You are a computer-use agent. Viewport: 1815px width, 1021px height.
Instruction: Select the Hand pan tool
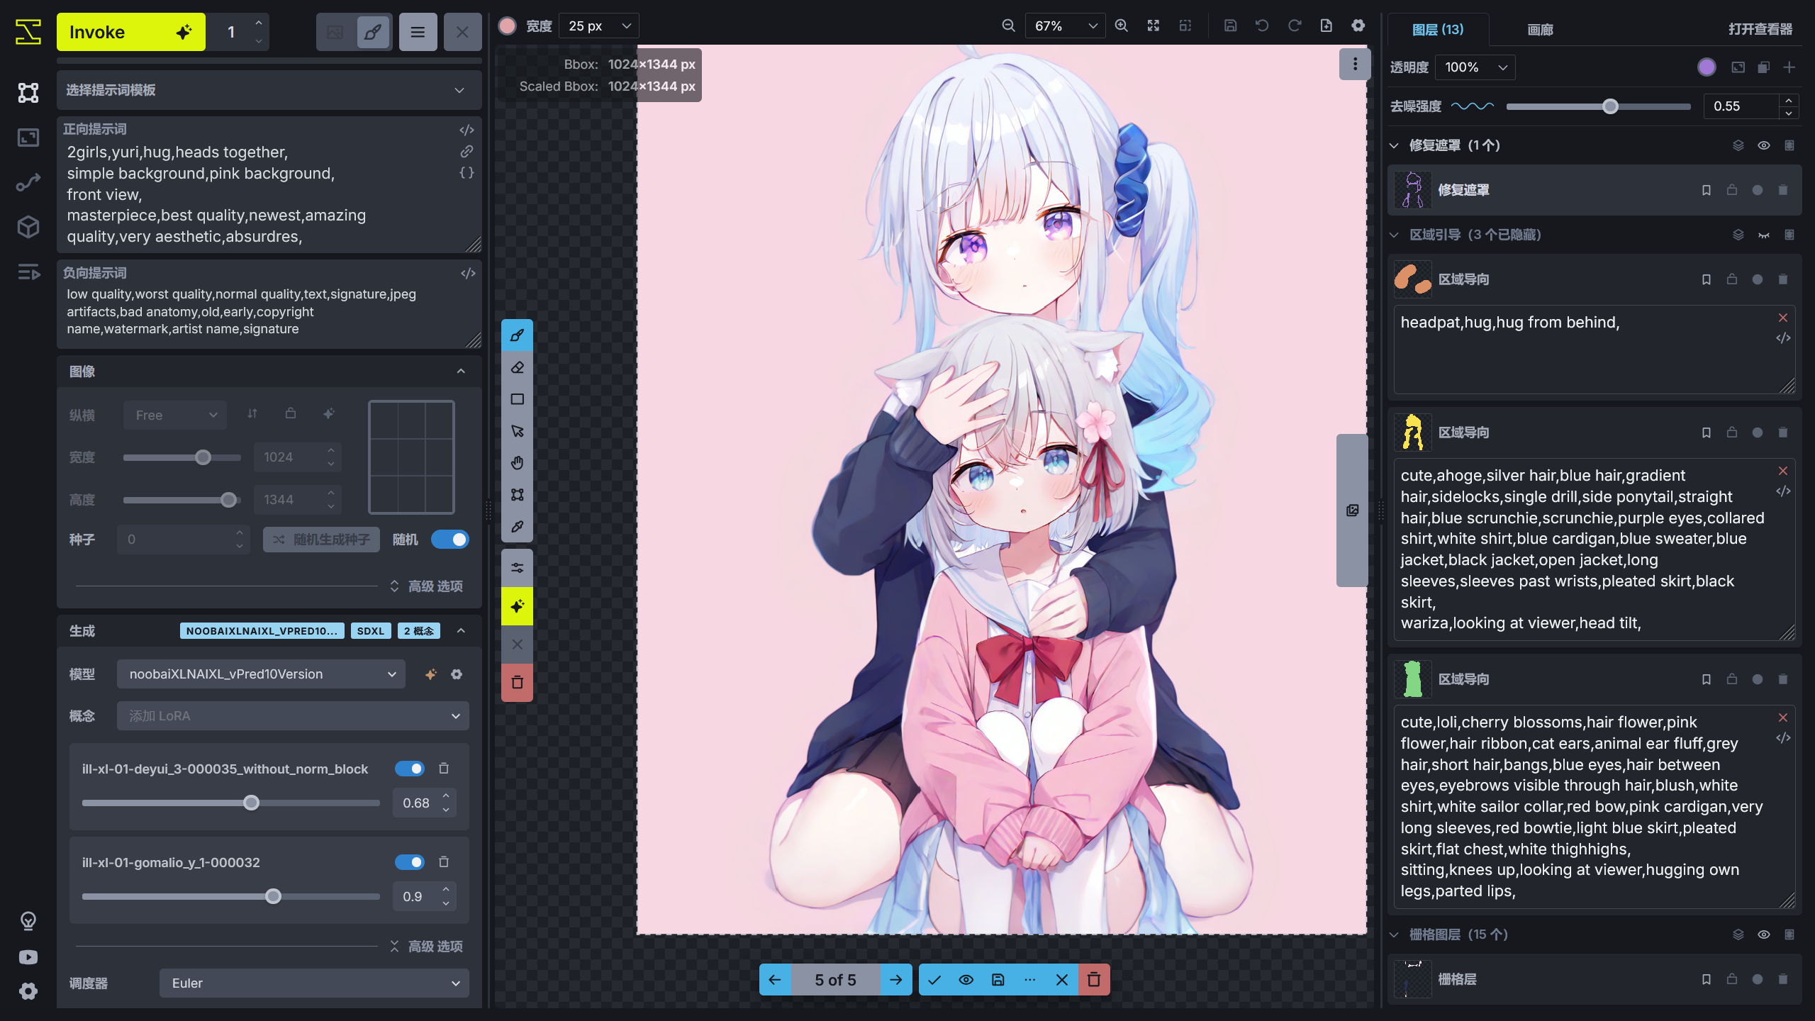(x=517, y=462)
